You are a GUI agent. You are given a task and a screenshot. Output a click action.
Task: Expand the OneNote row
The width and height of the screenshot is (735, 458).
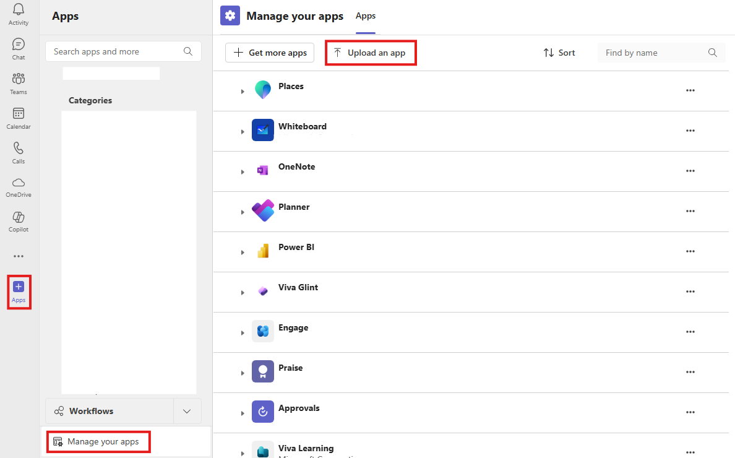[x=243, y=172]
